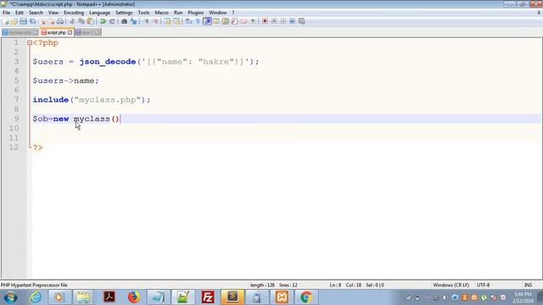Zoom in on the text via toolbar icon
Viewport: 543px width, 305px height.
point(147,21)
